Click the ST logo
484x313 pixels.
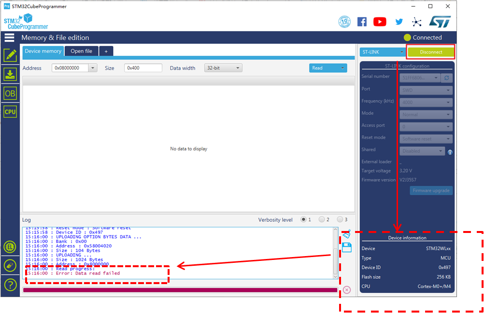(x=440, y=22)
